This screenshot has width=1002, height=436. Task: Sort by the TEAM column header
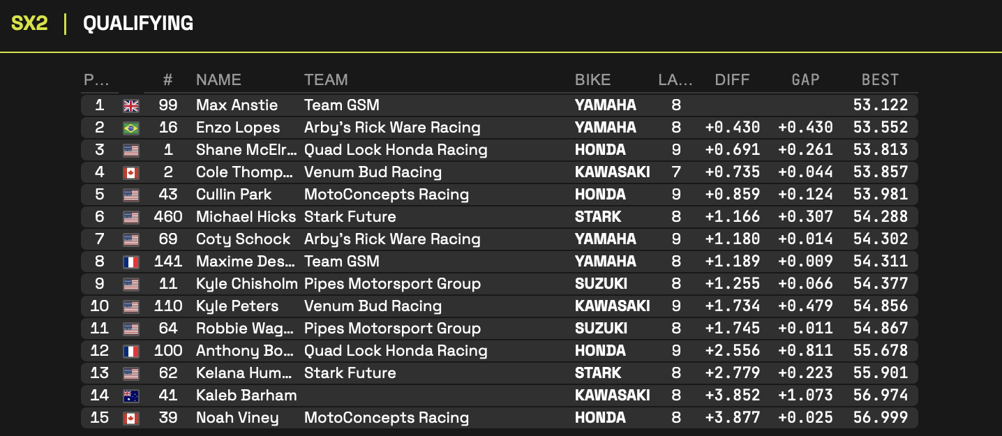point(326,80)
